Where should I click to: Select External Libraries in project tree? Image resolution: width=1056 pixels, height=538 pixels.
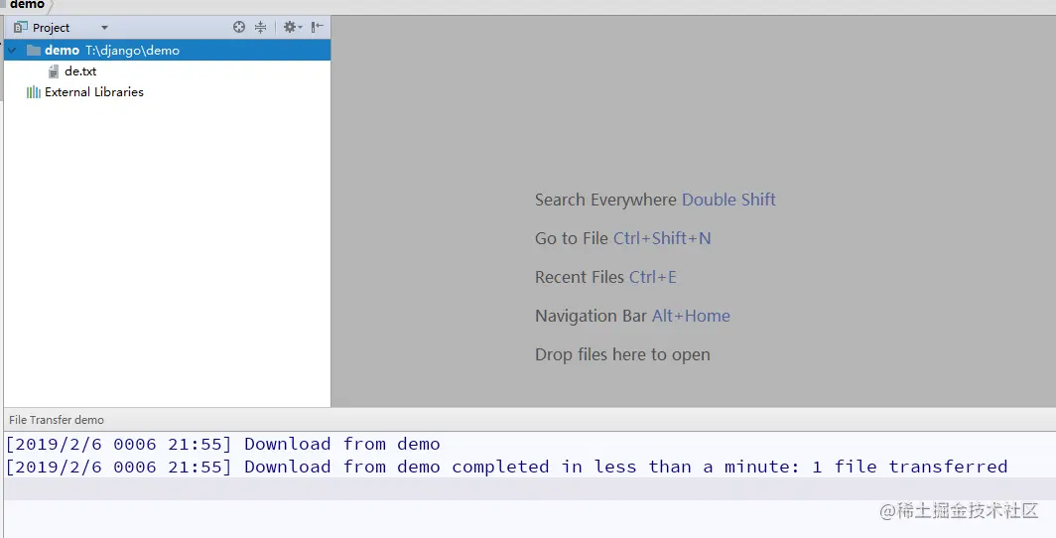(x=93, y=92)
